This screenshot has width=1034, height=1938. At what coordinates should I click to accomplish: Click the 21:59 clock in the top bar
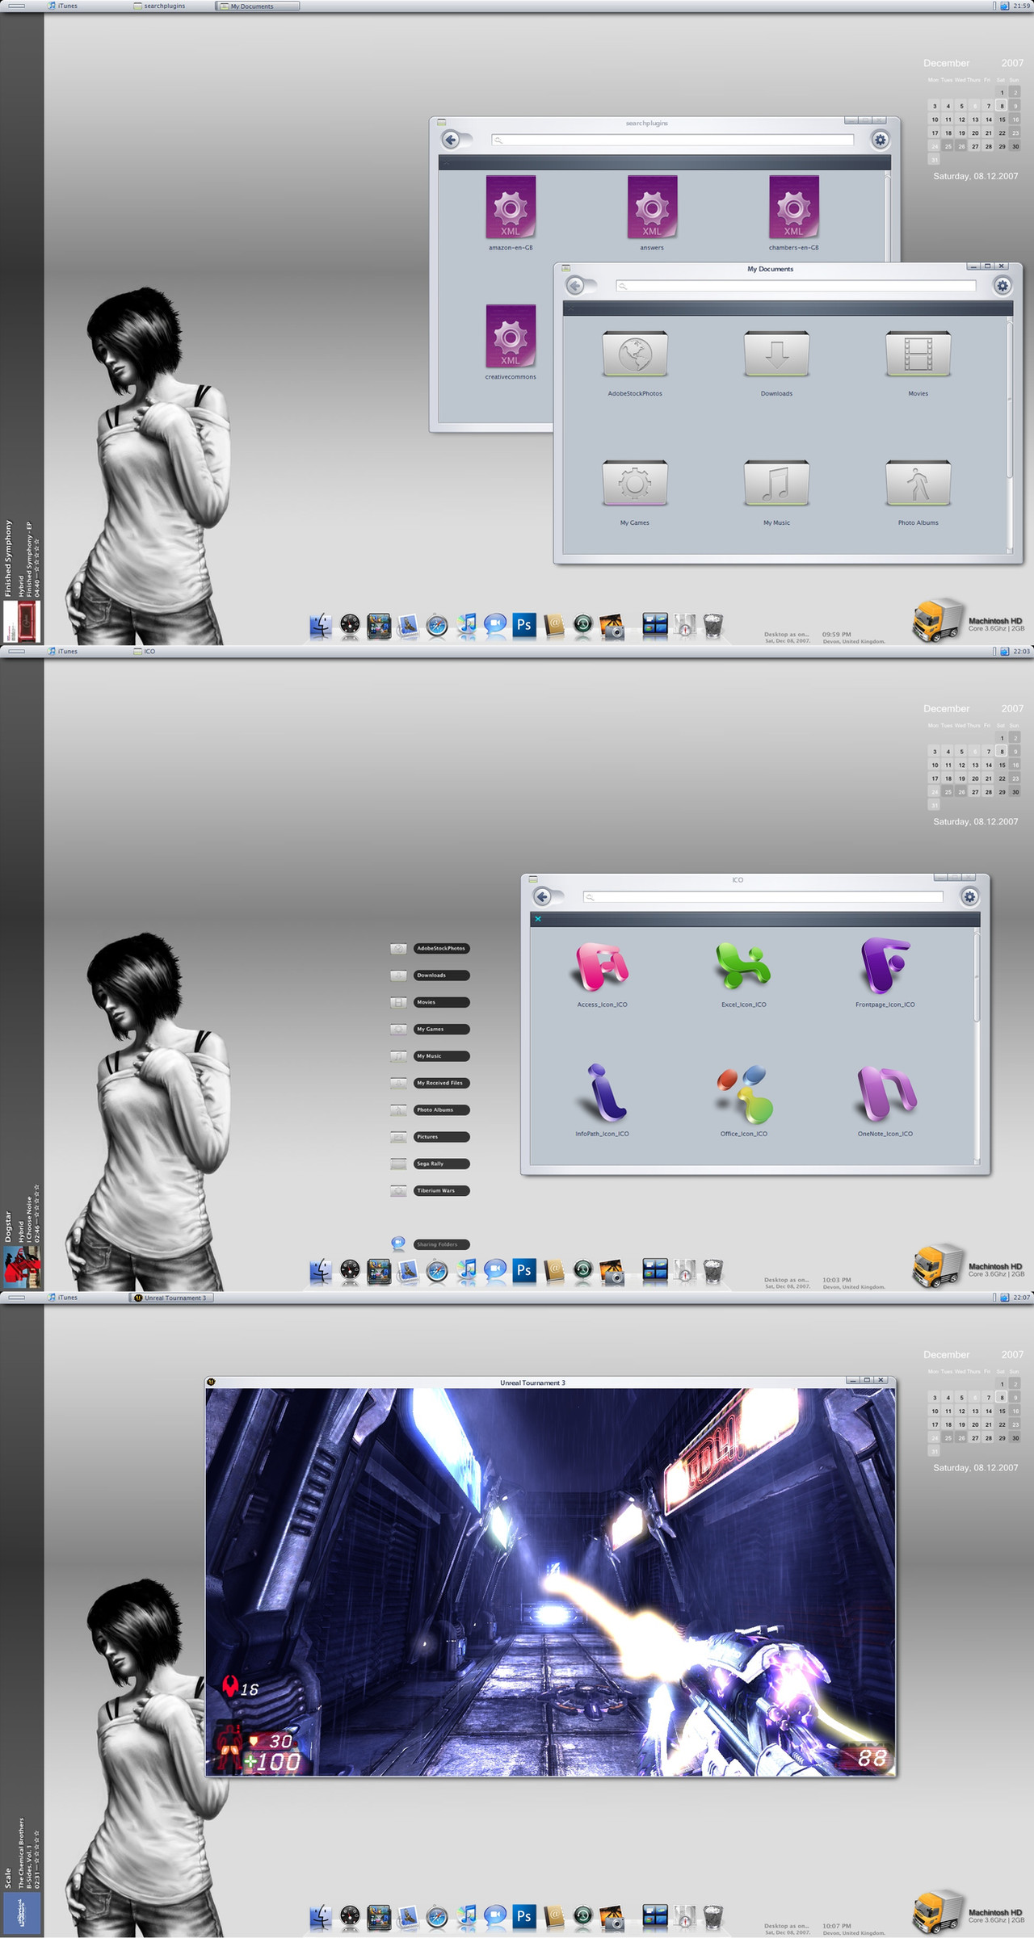click(x=1022, y=6)
